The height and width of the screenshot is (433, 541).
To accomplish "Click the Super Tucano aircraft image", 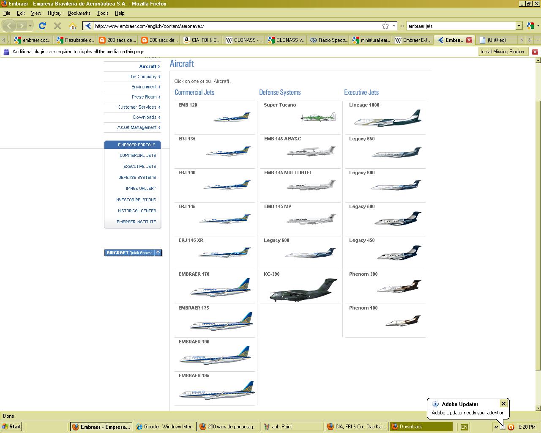I will pos(318,117).
